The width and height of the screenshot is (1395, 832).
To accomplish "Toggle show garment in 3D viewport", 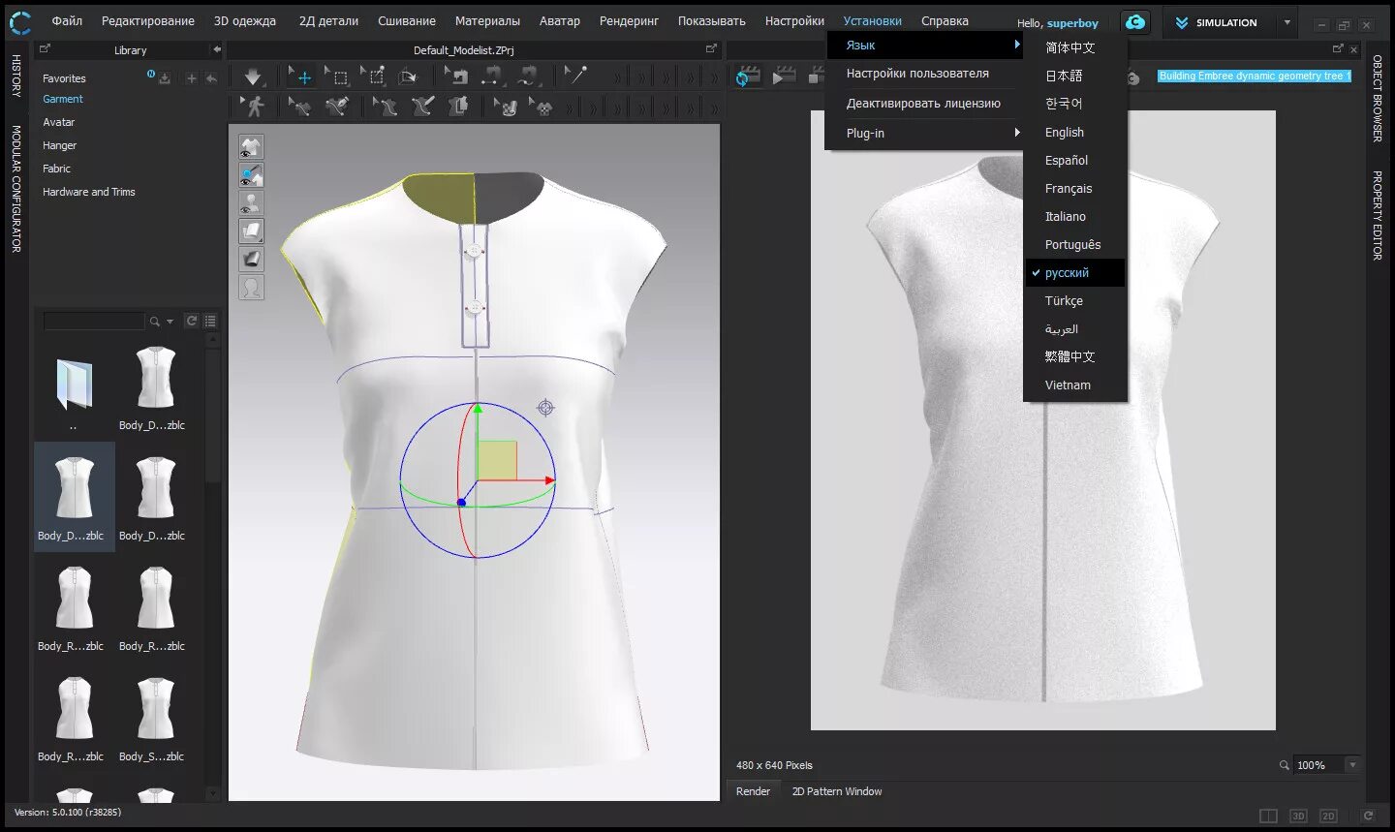I will [251, 147].
